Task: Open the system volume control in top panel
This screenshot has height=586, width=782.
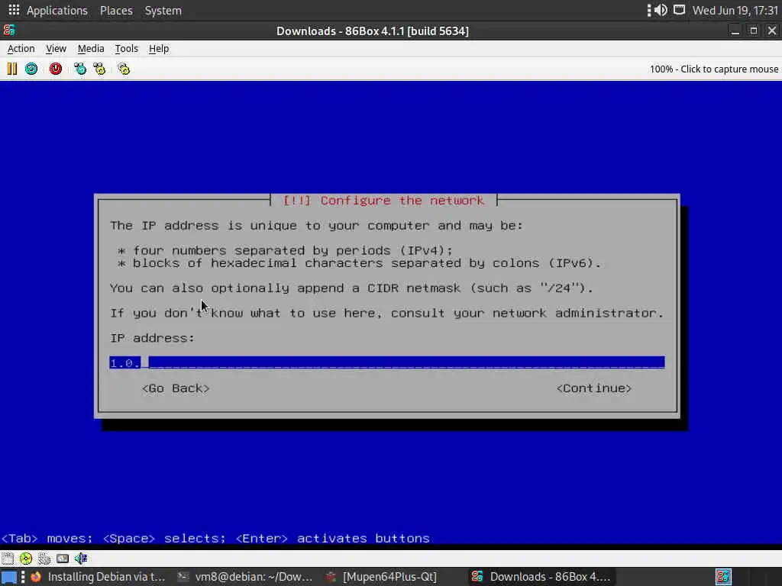Action: (661, 10)
